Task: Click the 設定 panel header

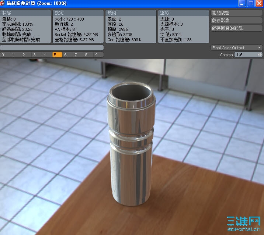Action: click(x=78, y=13)
